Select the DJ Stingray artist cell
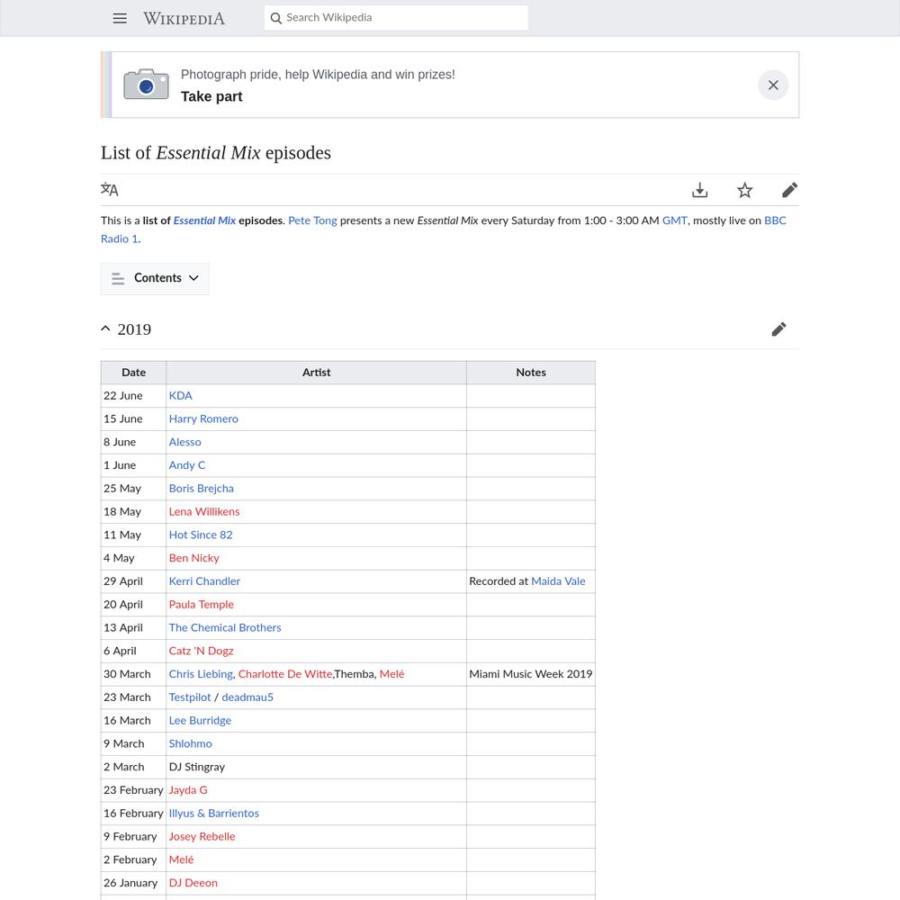The height and width of the screenshot is (900, 900). (316, 767)
